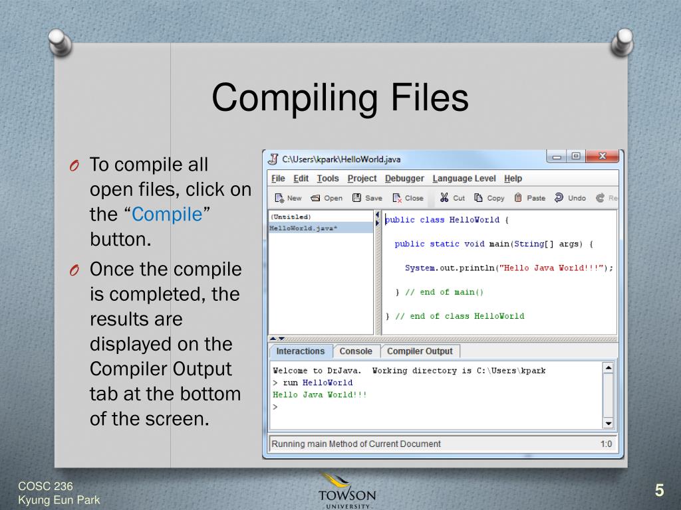Switch to the Console tab

point(356,351)
